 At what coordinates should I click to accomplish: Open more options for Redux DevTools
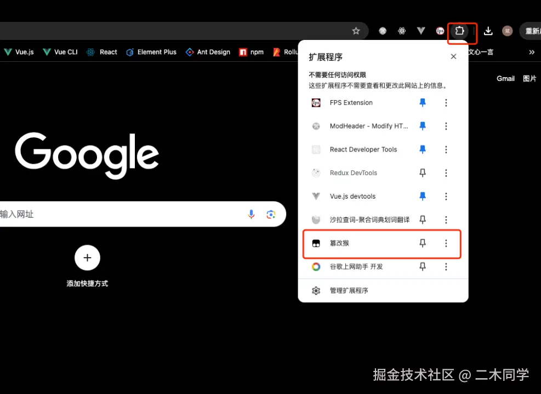click(446, 173)
